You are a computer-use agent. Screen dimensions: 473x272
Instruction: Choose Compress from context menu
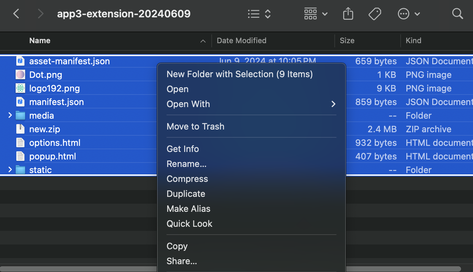(251, 179)
